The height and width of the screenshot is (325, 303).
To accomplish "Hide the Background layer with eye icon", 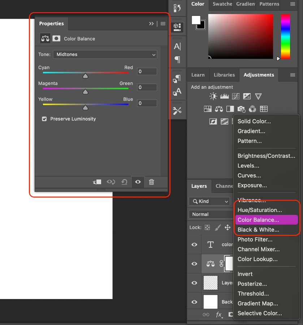I will pos(194,302).
